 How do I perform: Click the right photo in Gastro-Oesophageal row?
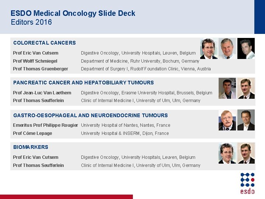[246, 120]
